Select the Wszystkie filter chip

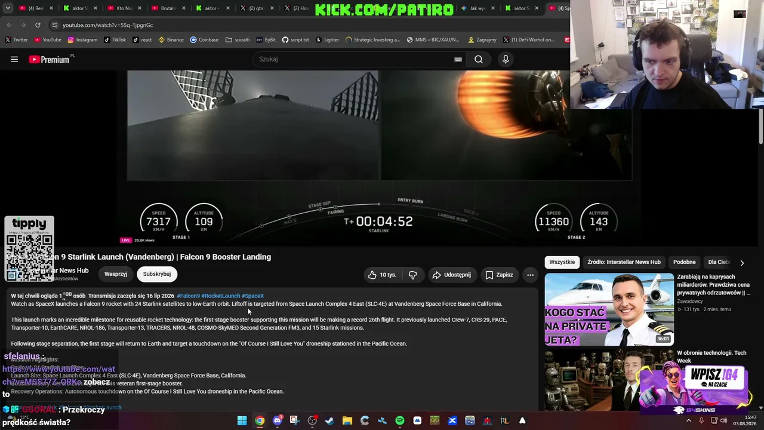pyautogui.click(x=562, y=262)
